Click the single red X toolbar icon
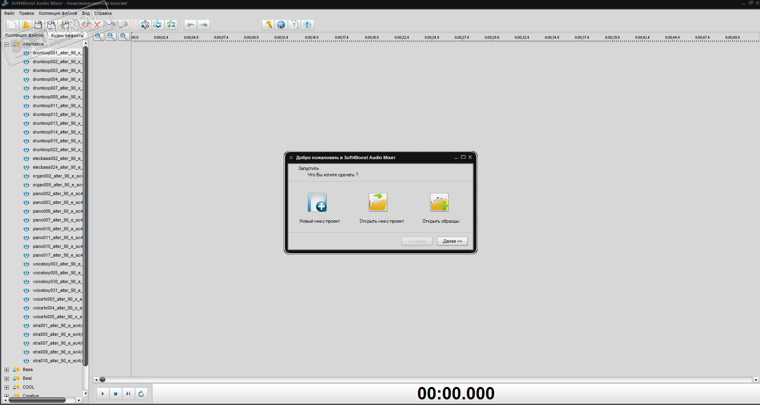Image resolution: width=760 pixels, height=405 pixels. click(97, 25)
